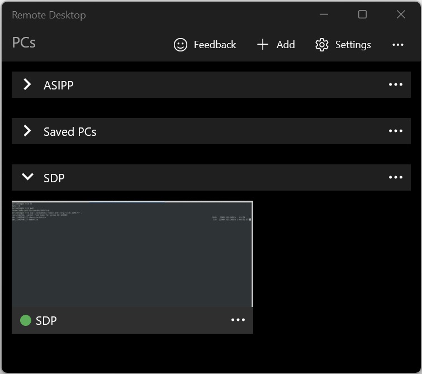Screen dimensions: 422x374
Task: Open the top toolbar overflow ellipsis menu
Action: pos(398,45)
